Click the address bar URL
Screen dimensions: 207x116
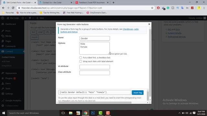coord(62,8)
